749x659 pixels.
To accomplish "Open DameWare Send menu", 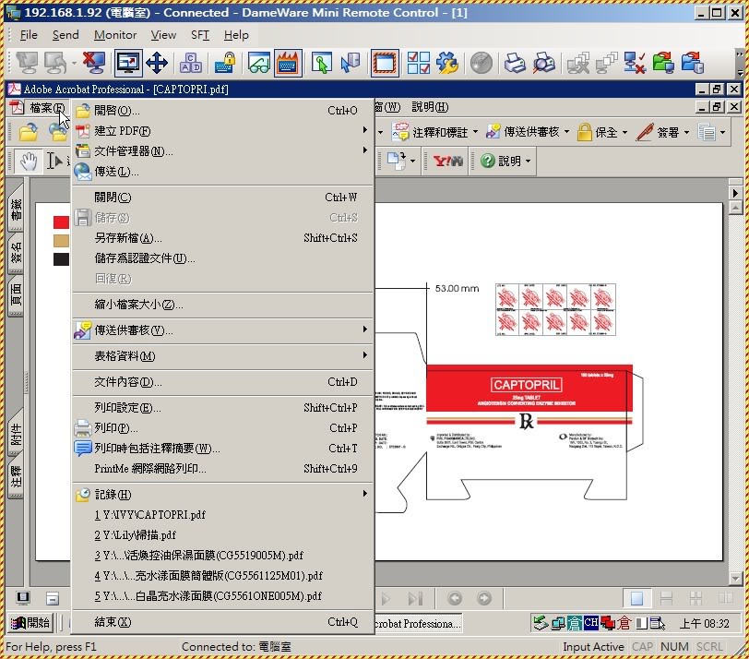I will pos(65,35).
